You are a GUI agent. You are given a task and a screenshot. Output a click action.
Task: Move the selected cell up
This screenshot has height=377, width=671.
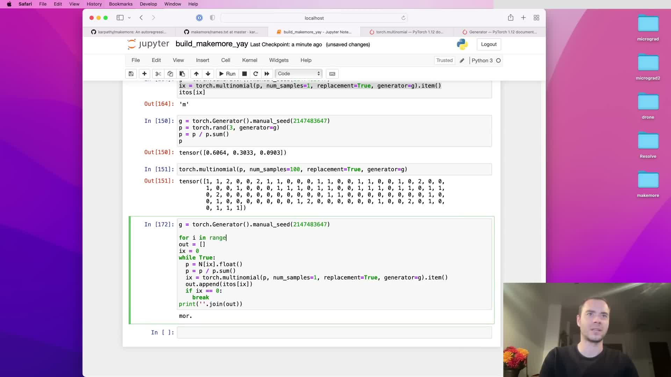pyautogui.click(x=196, y=74)
